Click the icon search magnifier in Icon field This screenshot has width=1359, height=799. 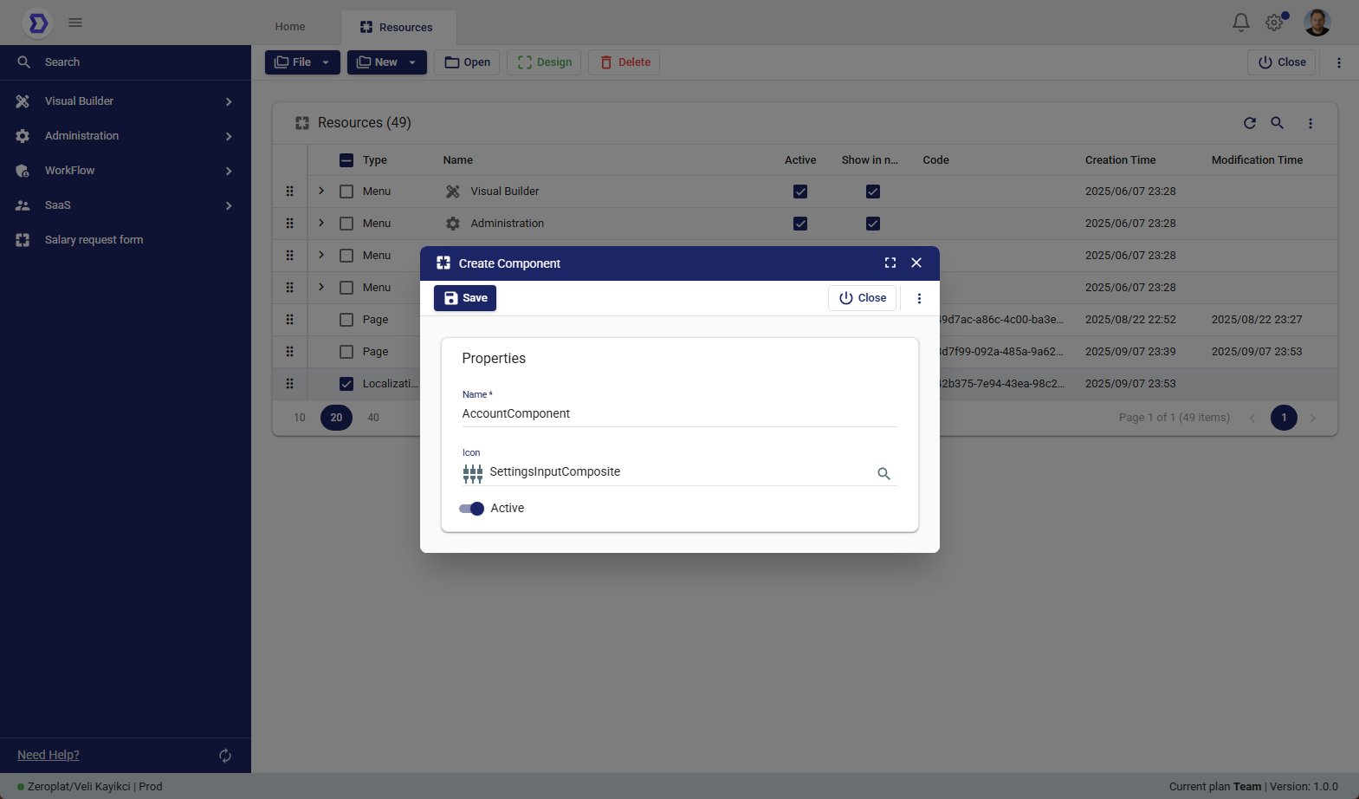pyautogui.click(x=883, y=473)
